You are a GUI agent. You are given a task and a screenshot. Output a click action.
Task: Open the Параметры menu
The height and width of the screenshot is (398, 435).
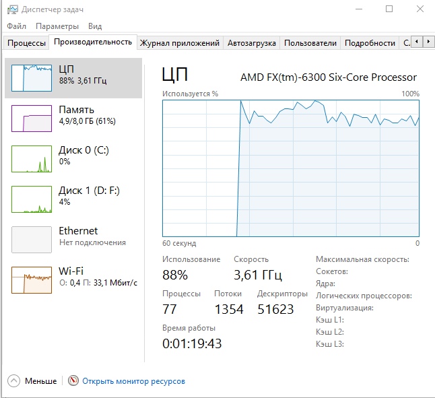[57, 26]
